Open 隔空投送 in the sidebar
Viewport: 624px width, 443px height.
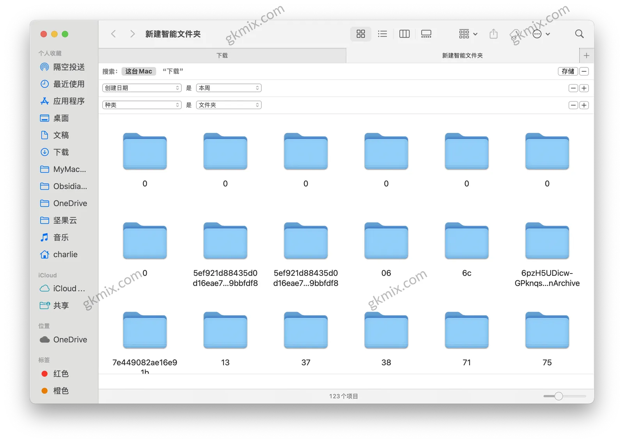pyautogui.click(x=62, y=67)
